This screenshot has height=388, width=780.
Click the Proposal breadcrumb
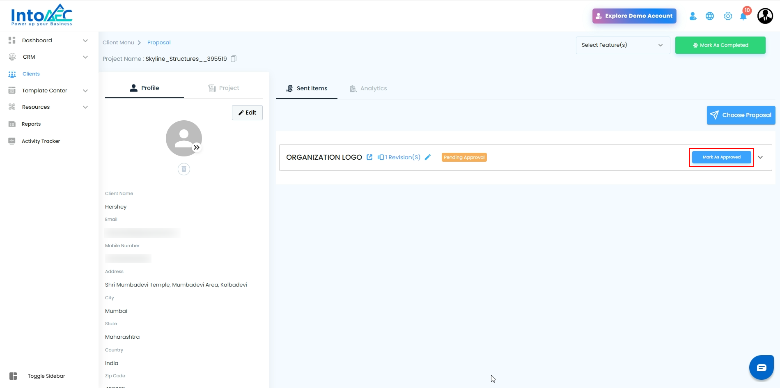pyautogui.click(x=159, y=43)
